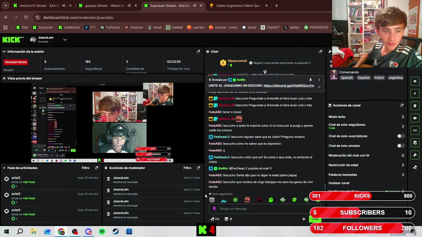
Task: Open the three-dot menu of pinned message
Action: click(x=319, y=80)
